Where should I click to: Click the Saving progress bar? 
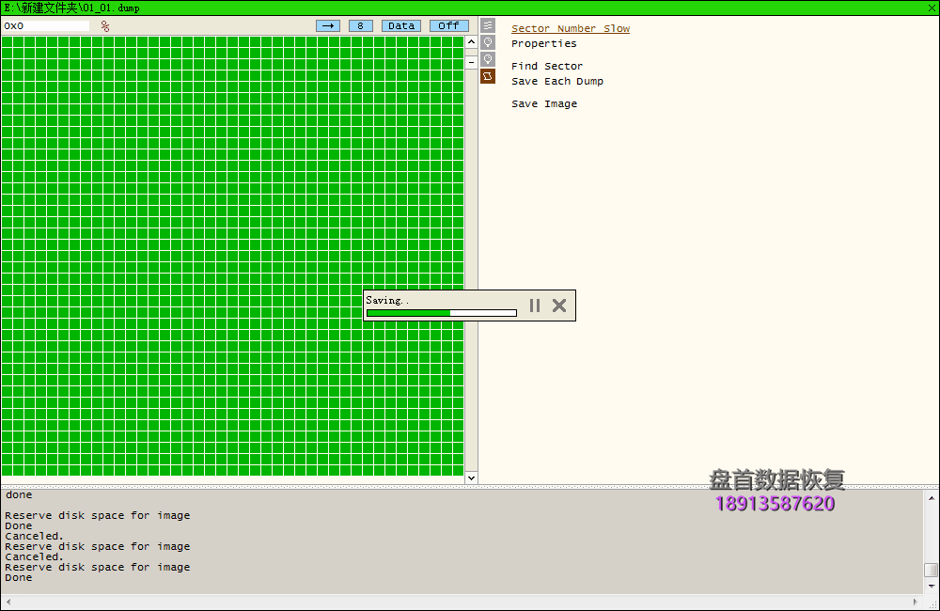tap(441, 313)
